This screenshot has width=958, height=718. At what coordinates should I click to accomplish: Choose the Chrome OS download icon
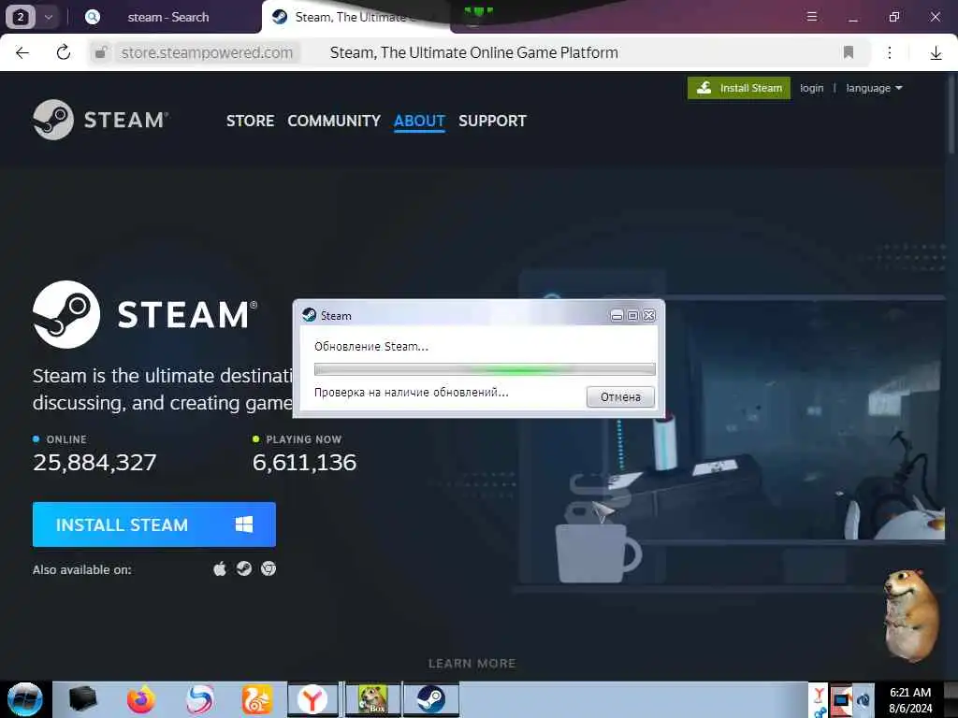click(x=269, y=569)
